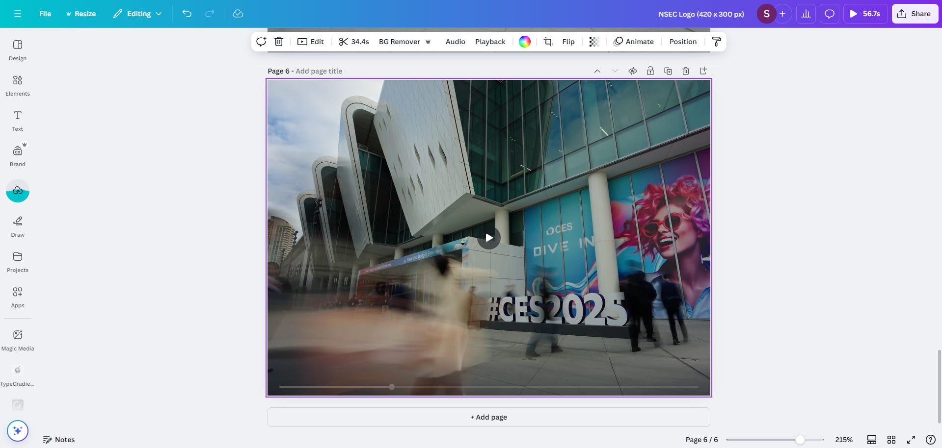Viewport: 942px width, 448px height.
Task: Click the + Add page button
Action: tap(489, 417)
